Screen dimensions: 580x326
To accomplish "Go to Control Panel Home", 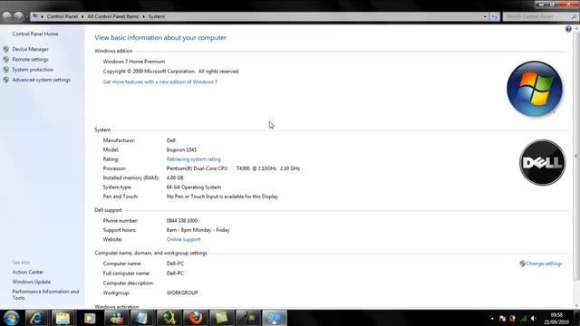I will (35, 34).
